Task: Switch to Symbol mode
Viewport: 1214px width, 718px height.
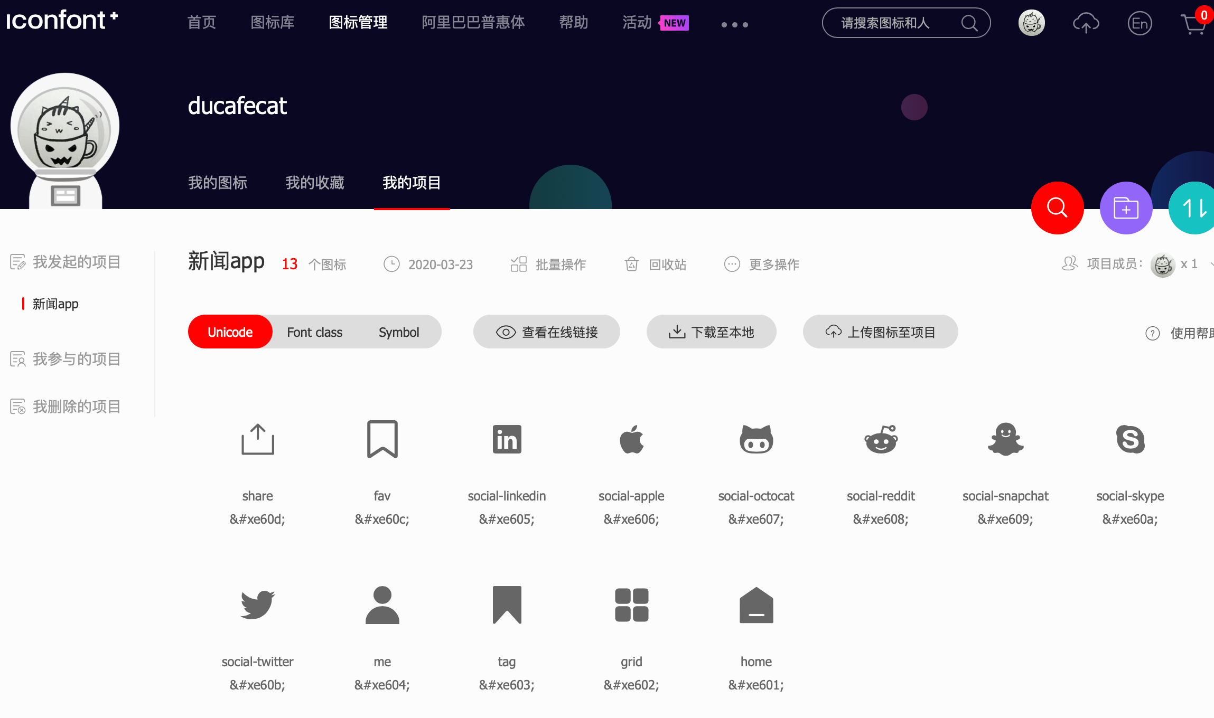Action: [398, 332]
